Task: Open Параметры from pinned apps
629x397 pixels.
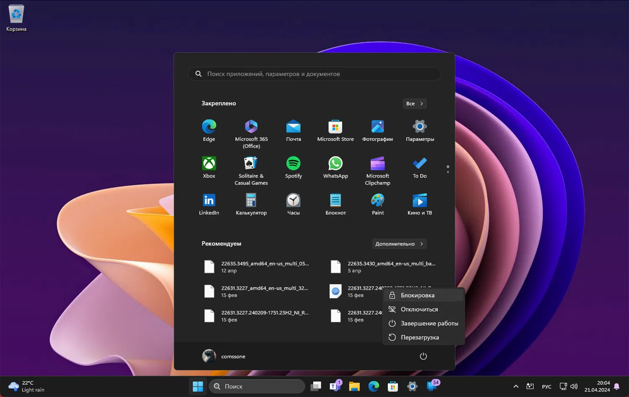Action: click(x=420, y=131)
